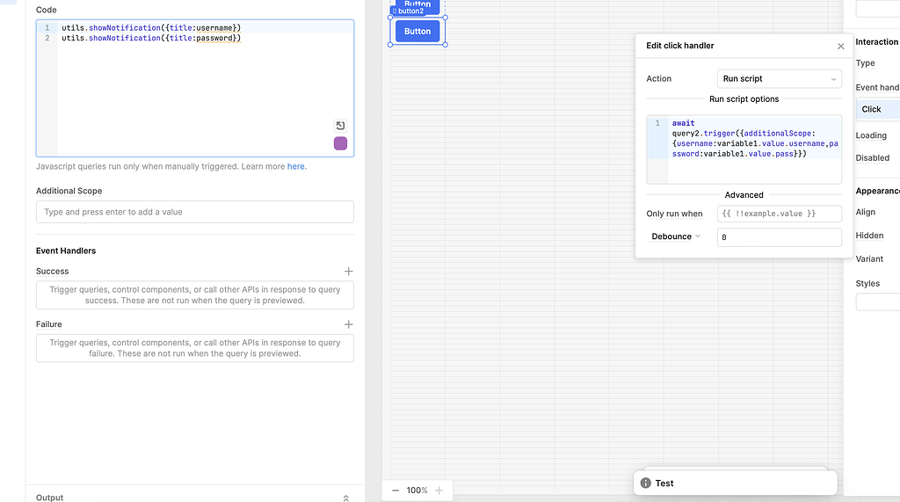The width and height of the screenshot is (900, 502).
Task: Open the Debounce dropdown
Action: click(676, 236)
